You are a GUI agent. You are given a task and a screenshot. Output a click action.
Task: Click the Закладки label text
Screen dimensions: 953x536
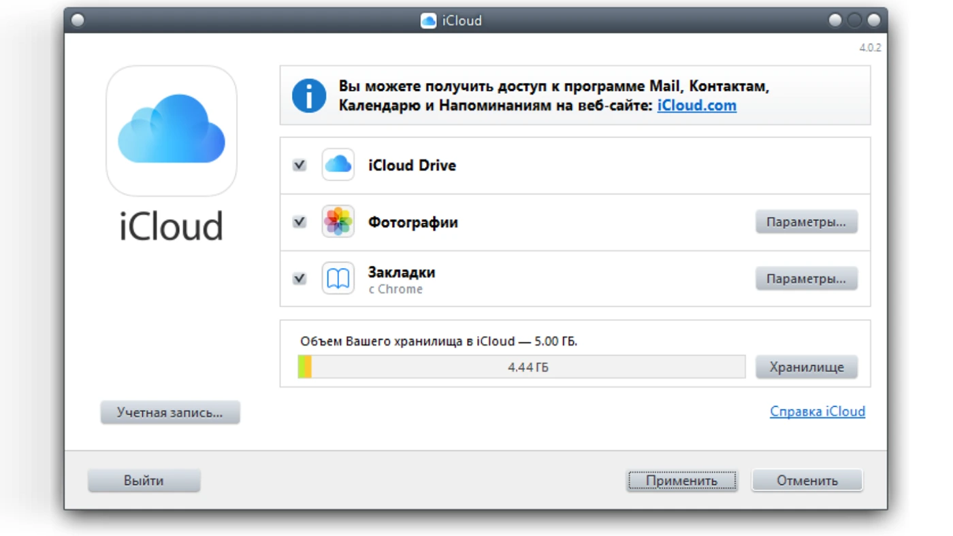(402, 272)
